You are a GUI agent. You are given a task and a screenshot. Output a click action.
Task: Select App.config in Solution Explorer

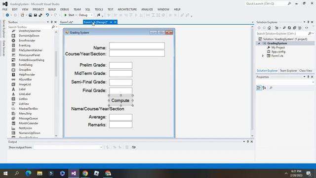click(278, 51)
